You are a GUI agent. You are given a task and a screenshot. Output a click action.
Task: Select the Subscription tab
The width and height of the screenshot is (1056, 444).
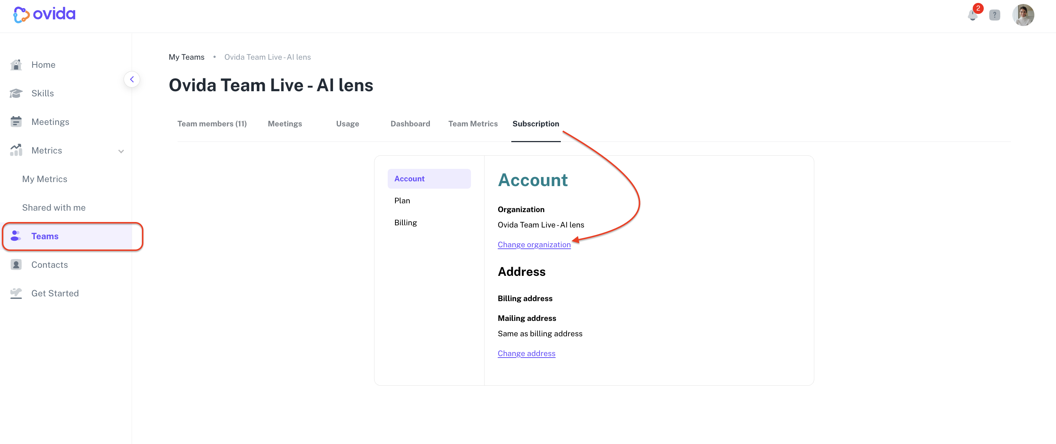coord(536,124)
